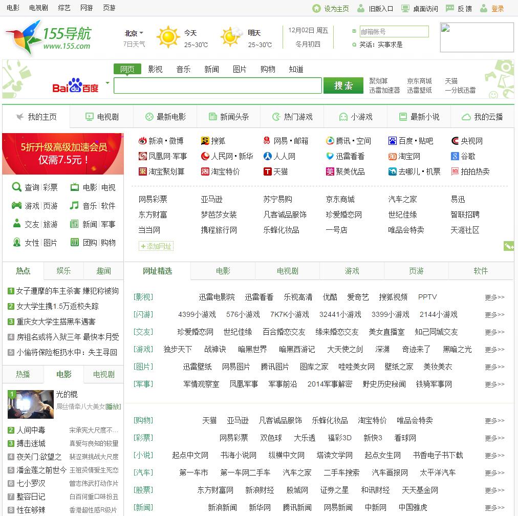Open 起点中文网 in the 小说 row
The height and width of the screenshot is (516, 518).
pyautogui.click(x=190, y=455)
